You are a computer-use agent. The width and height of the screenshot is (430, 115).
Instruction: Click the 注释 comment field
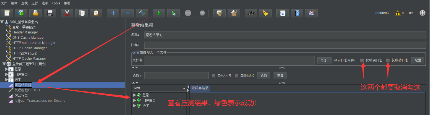coord(285,45)
